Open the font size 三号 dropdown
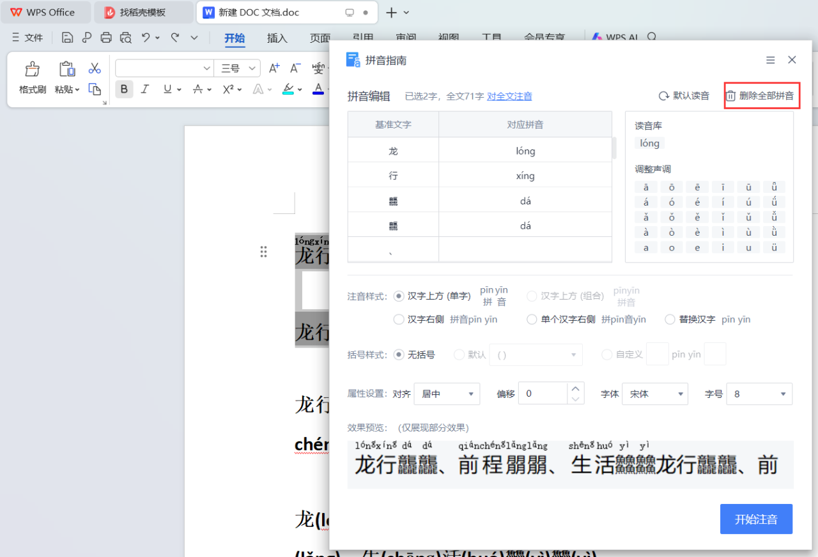The image size is (818, 557). pos(237,68)
